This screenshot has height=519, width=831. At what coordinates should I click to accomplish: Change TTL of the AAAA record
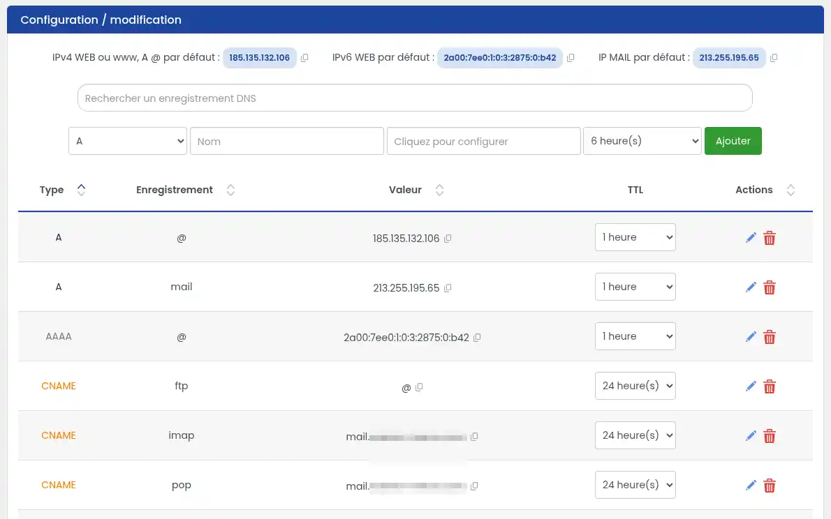tap(635, 336)
